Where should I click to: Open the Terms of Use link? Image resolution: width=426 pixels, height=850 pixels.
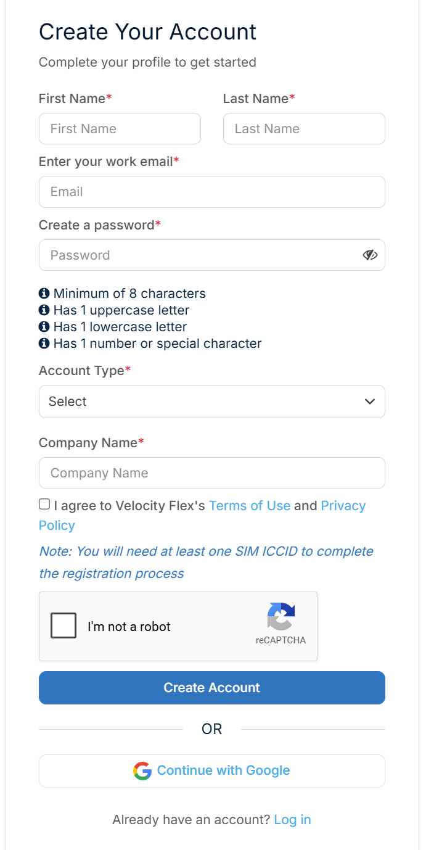[x=250, y=506]
